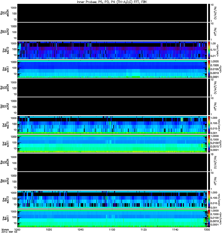Click the 1000 frequency tick of tha edc34 panel

click(x=13, y=8)
